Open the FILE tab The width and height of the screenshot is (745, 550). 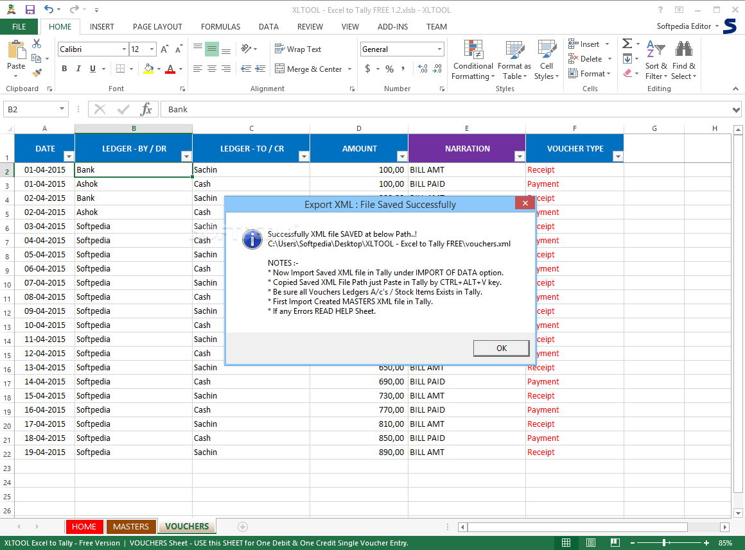point(19,26)
